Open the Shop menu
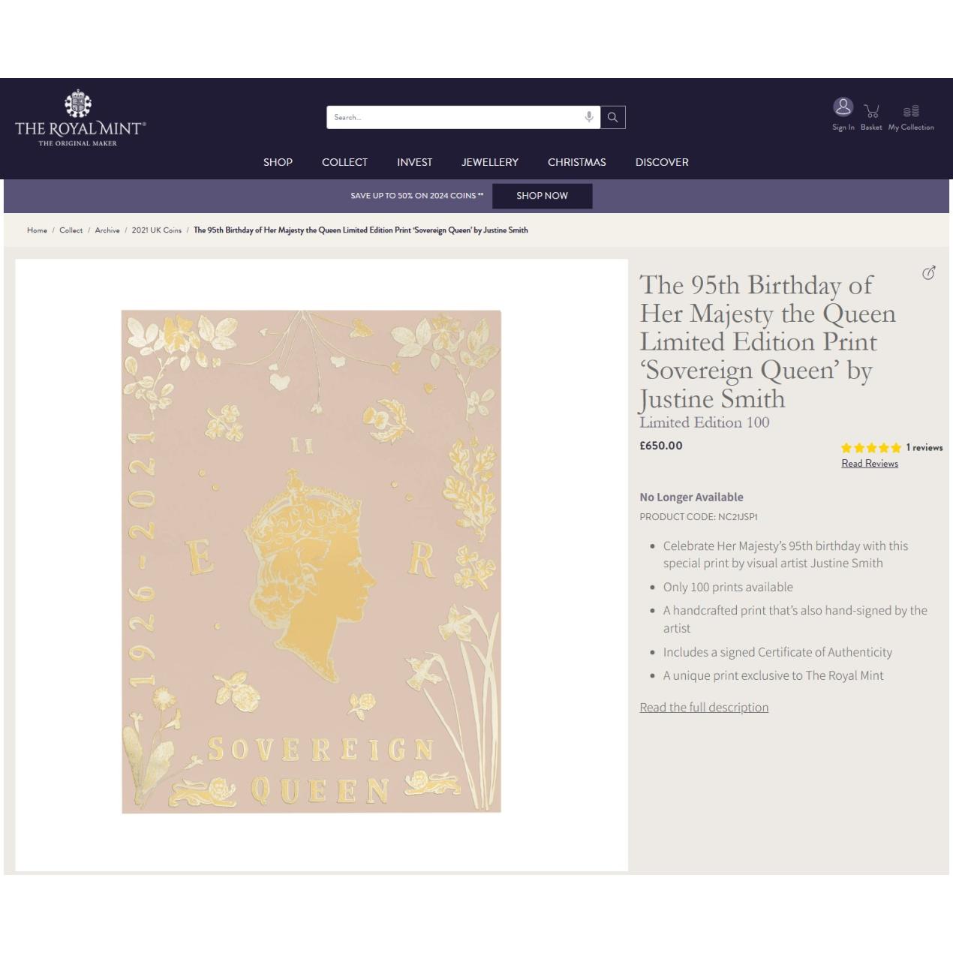Image resolution: width=953 pixels, height=953 pixels. click(x=278, y=162)
